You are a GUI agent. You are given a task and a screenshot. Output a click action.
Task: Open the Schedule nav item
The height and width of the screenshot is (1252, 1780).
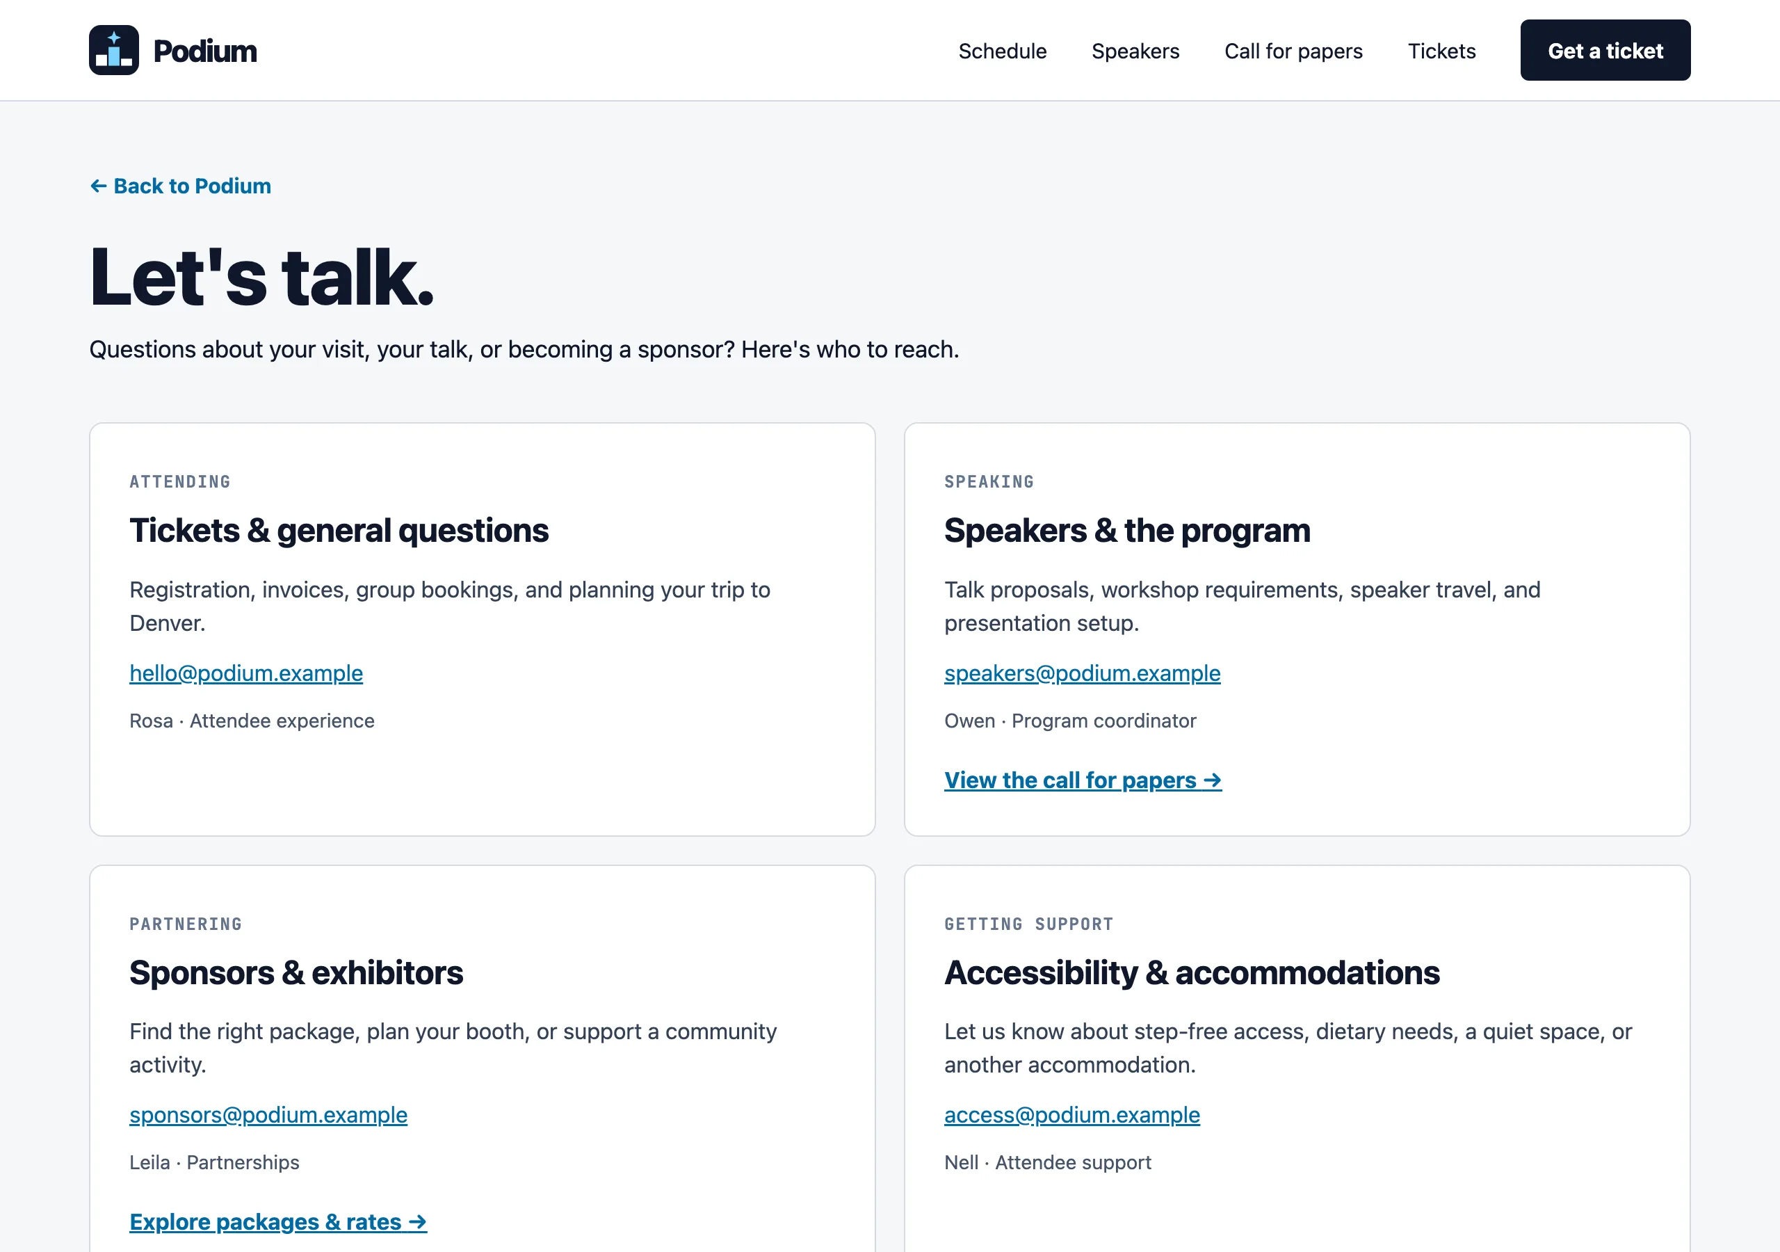click(1003, 51)
